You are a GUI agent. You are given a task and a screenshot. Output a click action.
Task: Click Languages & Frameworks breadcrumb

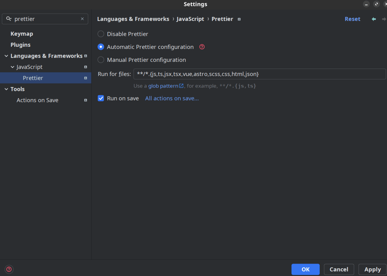[x=133, y=19]
